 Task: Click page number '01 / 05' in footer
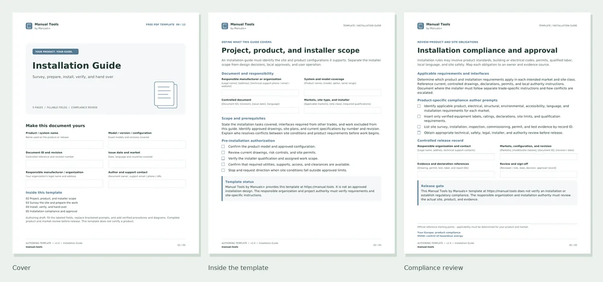coord(182,245)
